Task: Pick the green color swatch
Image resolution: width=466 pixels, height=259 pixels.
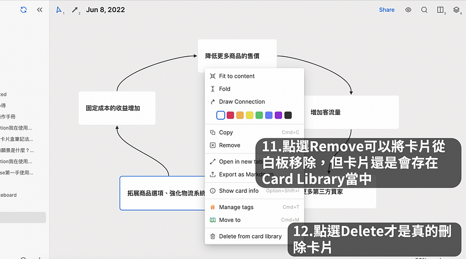Action: 259,115
